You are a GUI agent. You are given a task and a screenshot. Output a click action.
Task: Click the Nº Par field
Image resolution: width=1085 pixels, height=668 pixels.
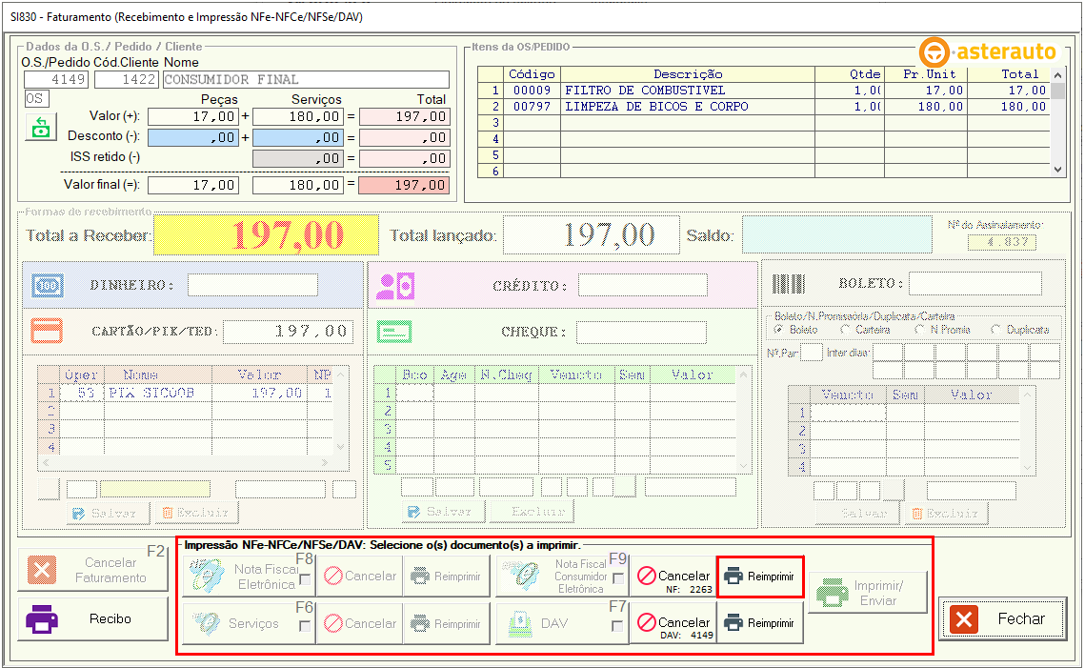812,353
